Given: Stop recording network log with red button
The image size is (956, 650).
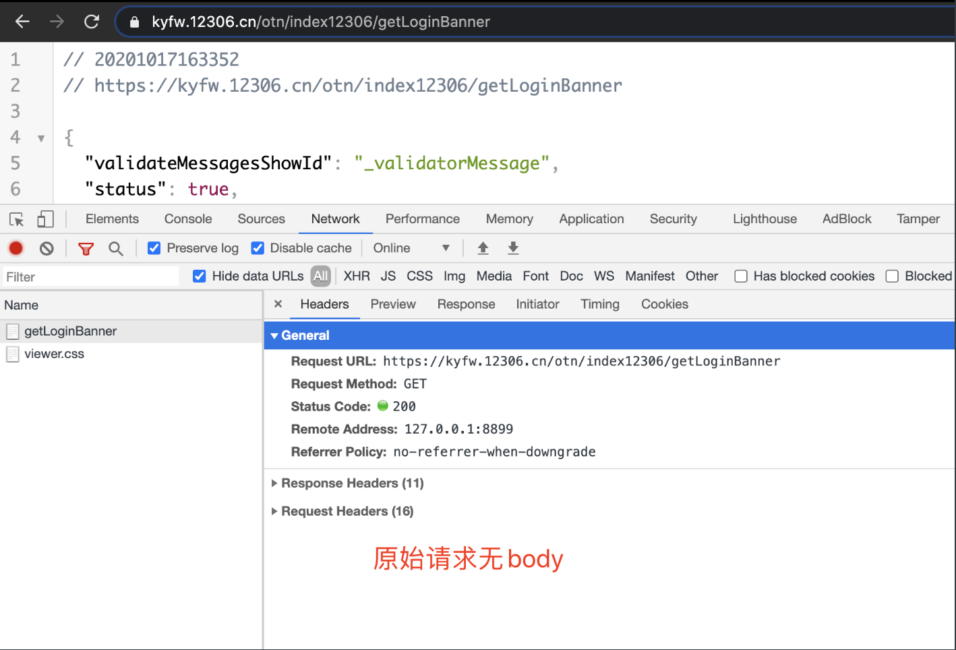Looking at the screenshot, I should click(16, 248).
